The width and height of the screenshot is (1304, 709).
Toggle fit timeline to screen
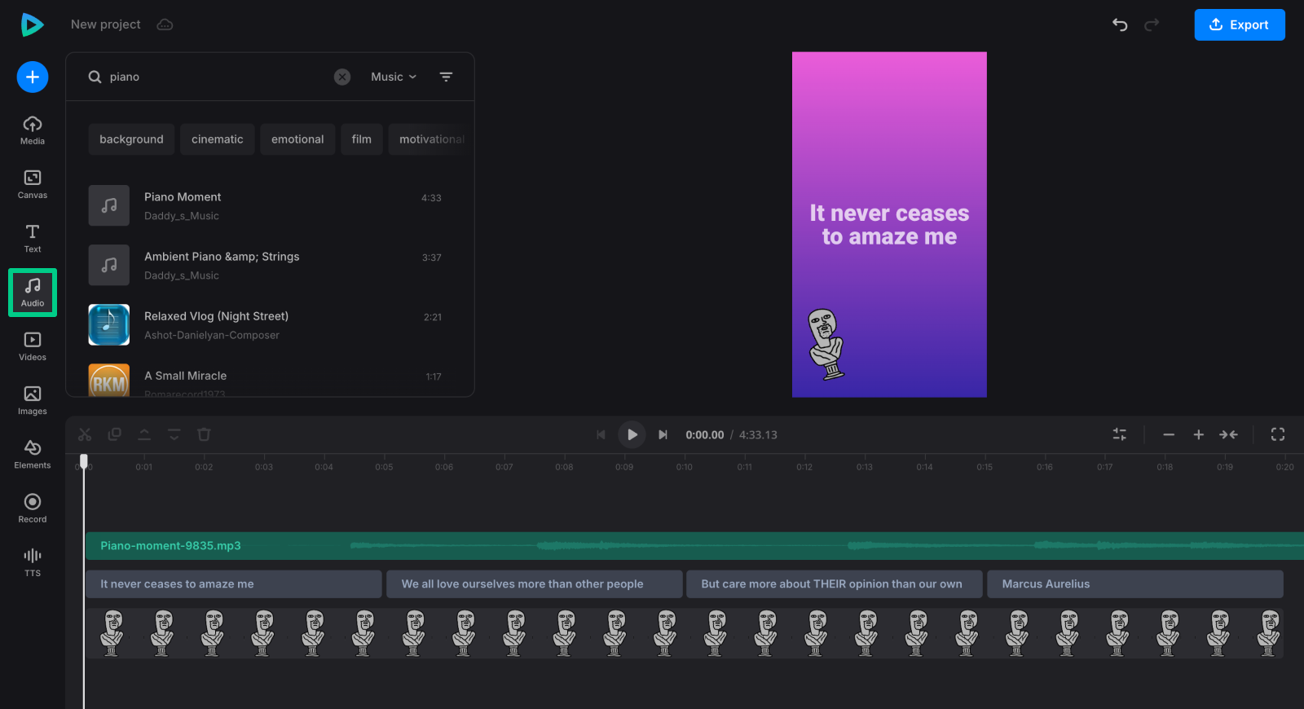1228,434
